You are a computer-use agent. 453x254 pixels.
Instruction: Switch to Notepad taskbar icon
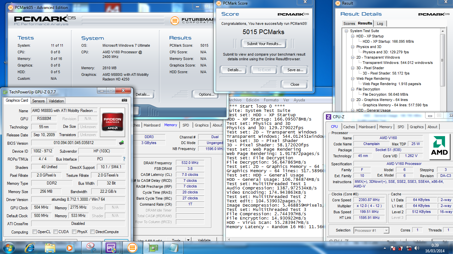pyautogui.click(x=174, y=247)
